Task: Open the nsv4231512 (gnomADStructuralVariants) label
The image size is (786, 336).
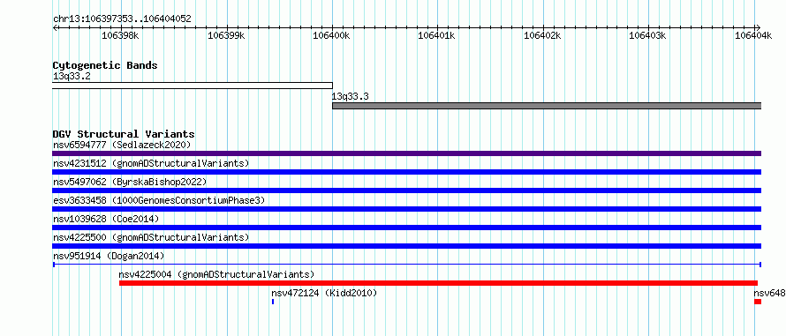Action: [151, 164]
